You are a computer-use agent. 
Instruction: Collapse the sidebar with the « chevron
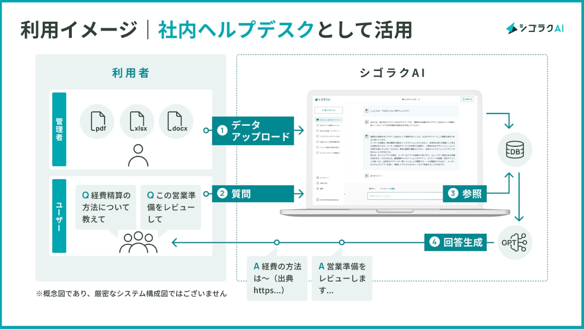tap(345, 194)
